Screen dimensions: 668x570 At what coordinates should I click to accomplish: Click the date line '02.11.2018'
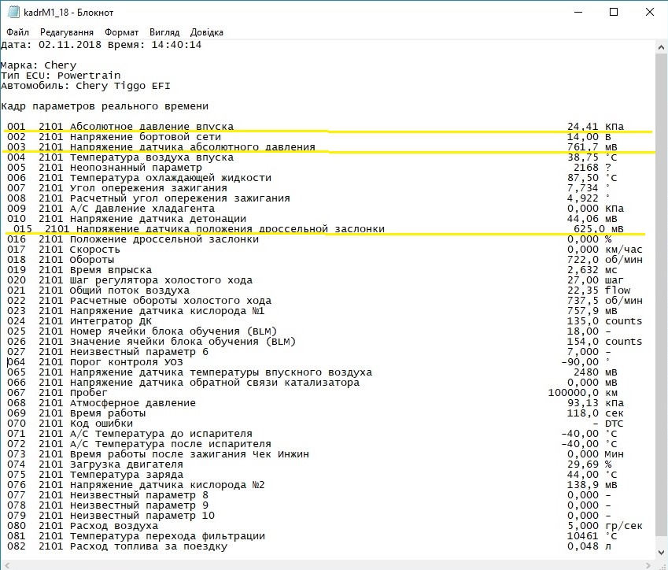pos(101,45)
